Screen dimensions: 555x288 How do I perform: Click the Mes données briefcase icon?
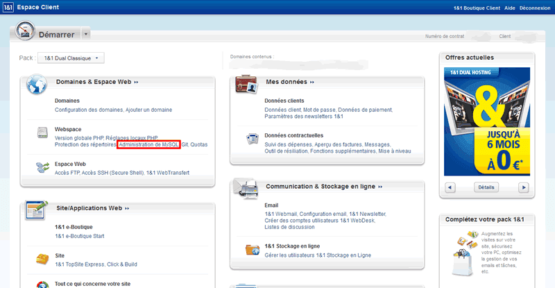coord(246,84)
